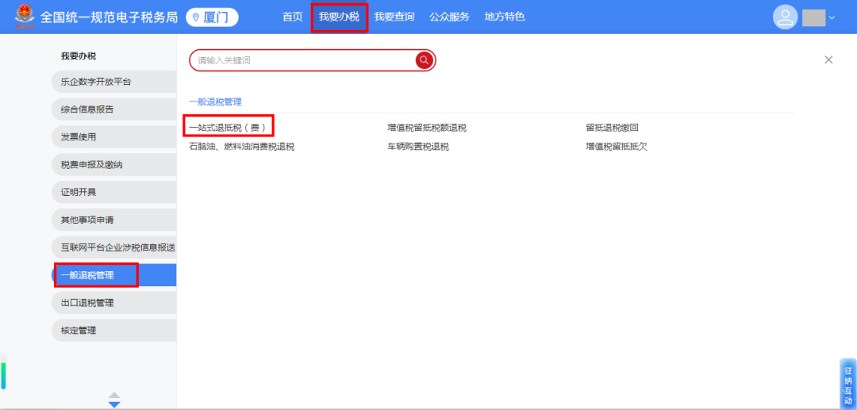Open the 征纳互动 floating button
Viewport: 857px width, 410px height.
click(847, 385)
